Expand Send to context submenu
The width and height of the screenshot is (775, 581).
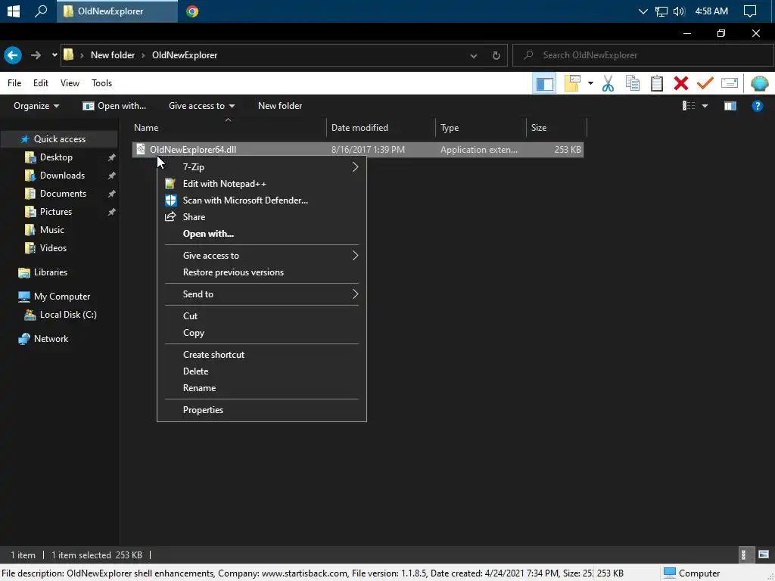pos(261,294)
